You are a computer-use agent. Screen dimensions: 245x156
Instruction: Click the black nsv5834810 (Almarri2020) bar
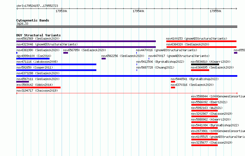(205, 64)
